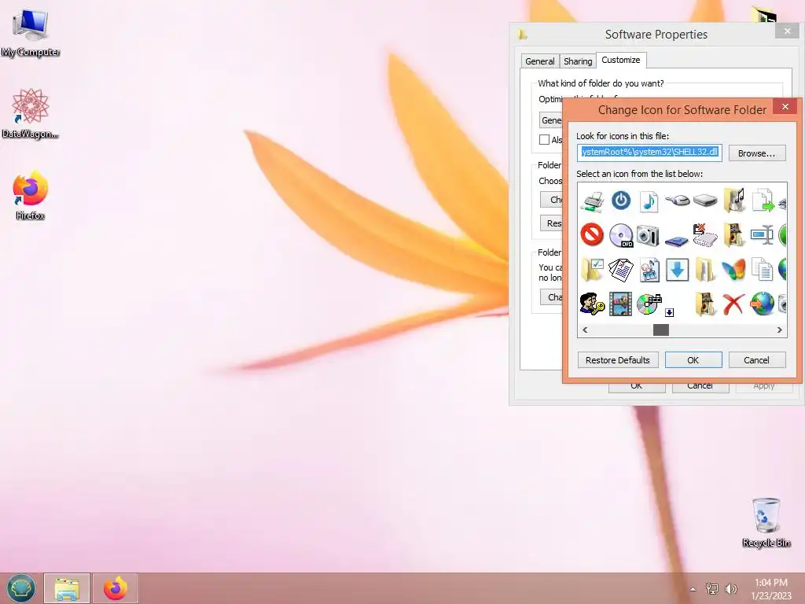Screen dimensions: 805x604
Task: Select the Recycle Bin desktop icon
Action: point(766,522)
